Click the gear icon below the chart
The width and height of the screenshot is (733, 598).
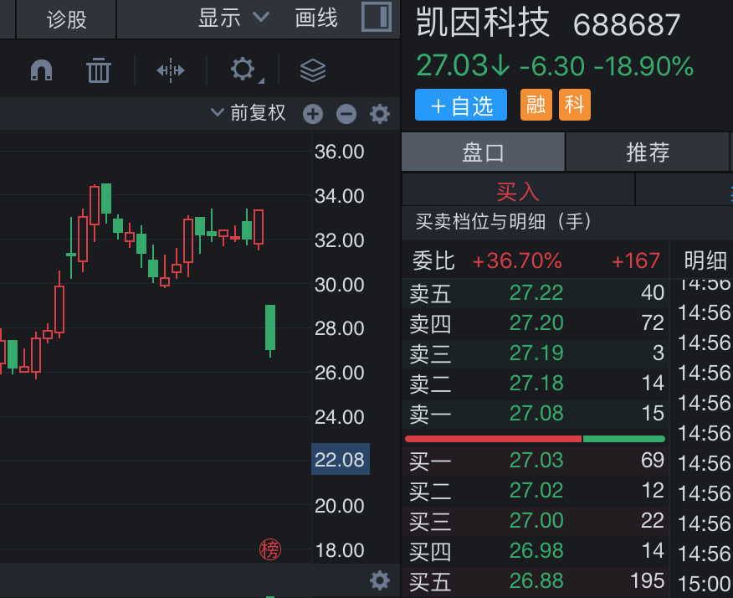tap(380, 580)
